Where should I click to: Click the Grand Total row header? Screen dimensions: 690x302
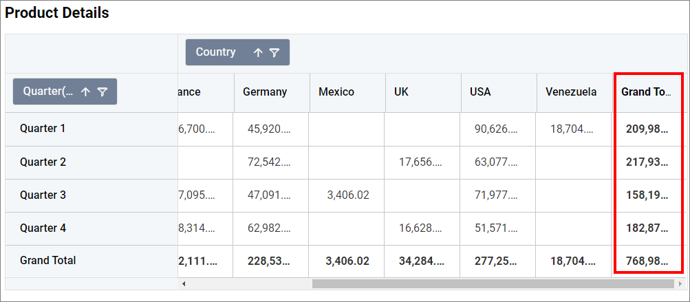pyautogui.click(x=48, y=261)
